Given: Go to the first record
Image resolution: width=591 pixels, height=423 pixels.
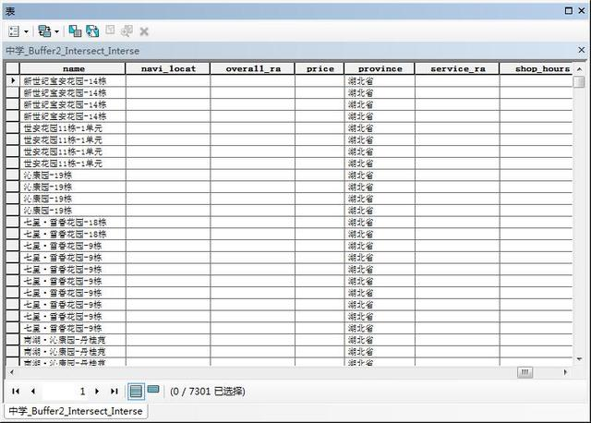Looking at the screenshot, I should tap(16, 392).
